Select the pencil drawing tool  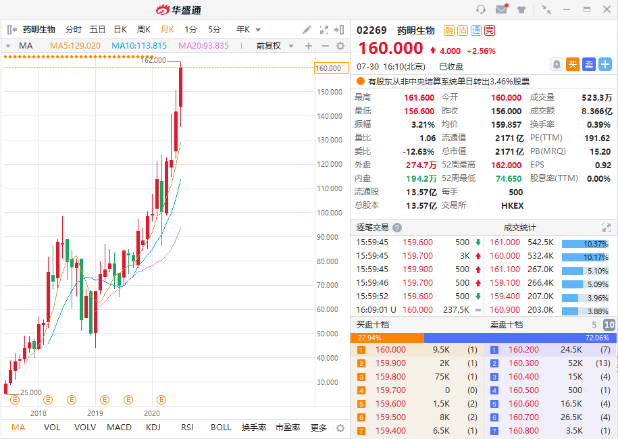(x=307, y=30)
